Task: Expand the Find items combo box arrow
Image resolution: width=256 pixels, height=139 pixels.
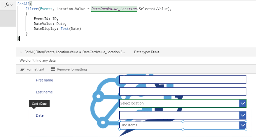Action: (x=242, y=125)
